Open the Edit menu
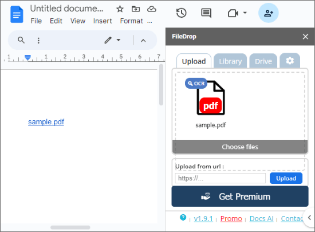The height and width of the screenshot is (232, 315). coord(56,21)
